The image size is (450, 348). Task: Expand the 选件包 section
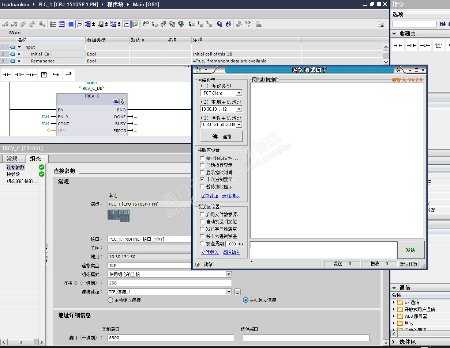[x=394, y=342]
